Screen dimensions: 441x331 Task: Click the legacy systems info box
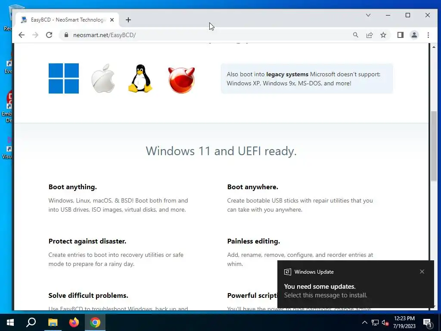click(307, 78)
